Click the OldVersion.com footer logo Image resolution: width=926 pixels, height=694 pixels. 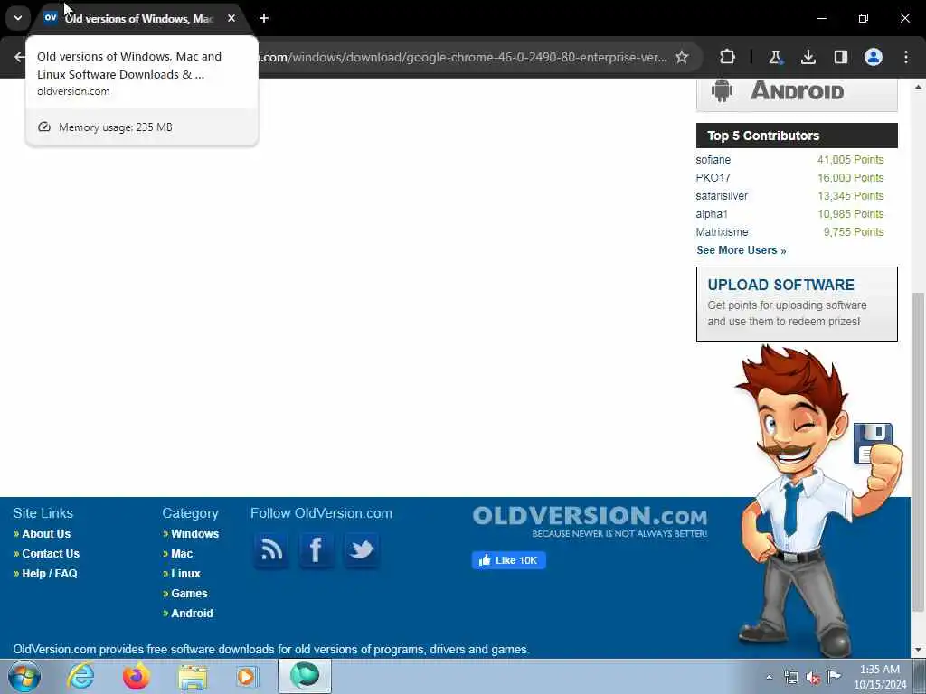tap(590, 521)
